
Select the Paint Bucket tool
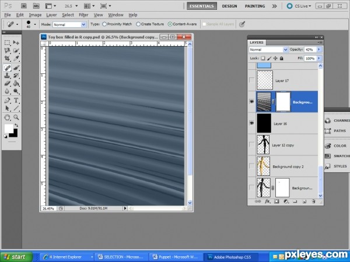(16, 83)
